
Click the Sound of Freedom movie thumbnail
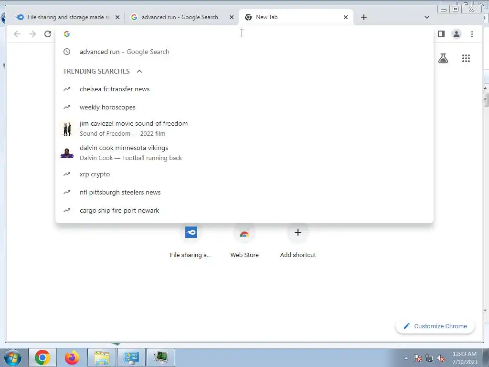point(67,129)
